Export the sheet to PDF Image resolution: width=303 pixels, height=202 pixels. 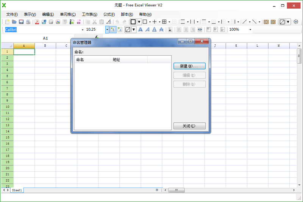click(37, 22)
